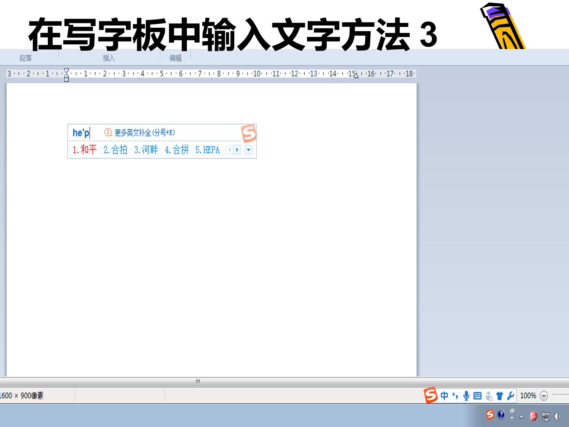Click the restore language bar tray icon

[x=512, y=411]
